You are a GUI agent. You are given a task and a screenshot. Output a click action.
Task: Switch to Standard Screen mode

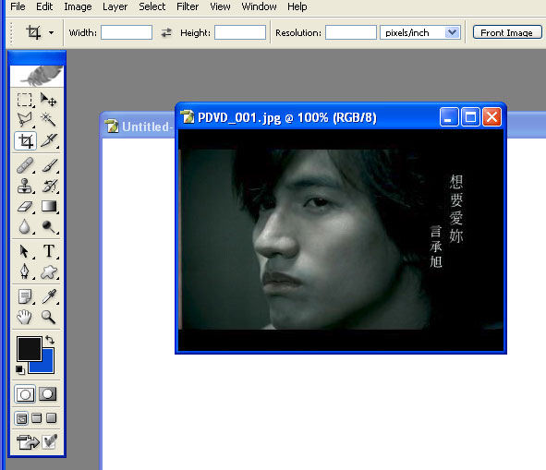21,418
